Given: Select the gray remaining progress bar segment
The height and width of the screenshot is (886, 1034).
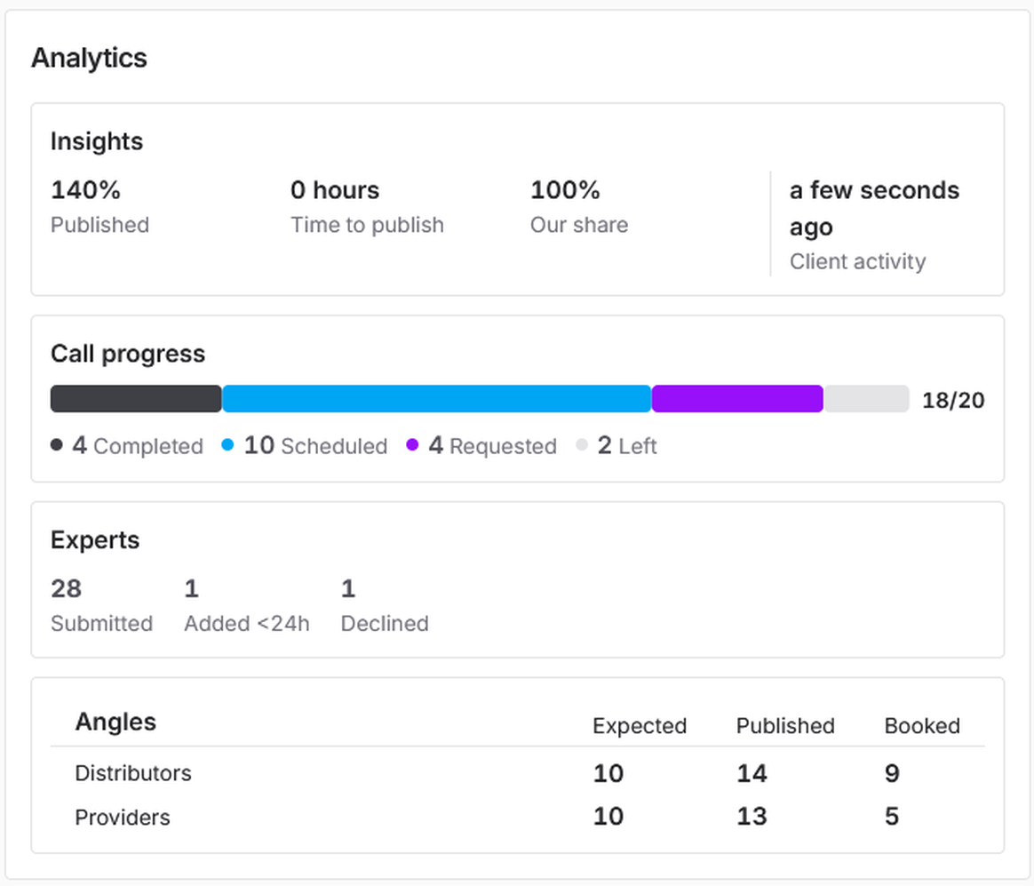Looking at the screenshot, I should click(866, 399).
